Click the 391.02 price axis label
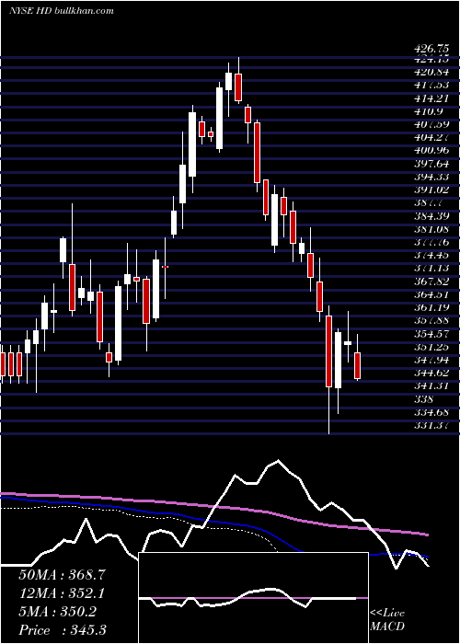460x644 pixels. point(431,190)
